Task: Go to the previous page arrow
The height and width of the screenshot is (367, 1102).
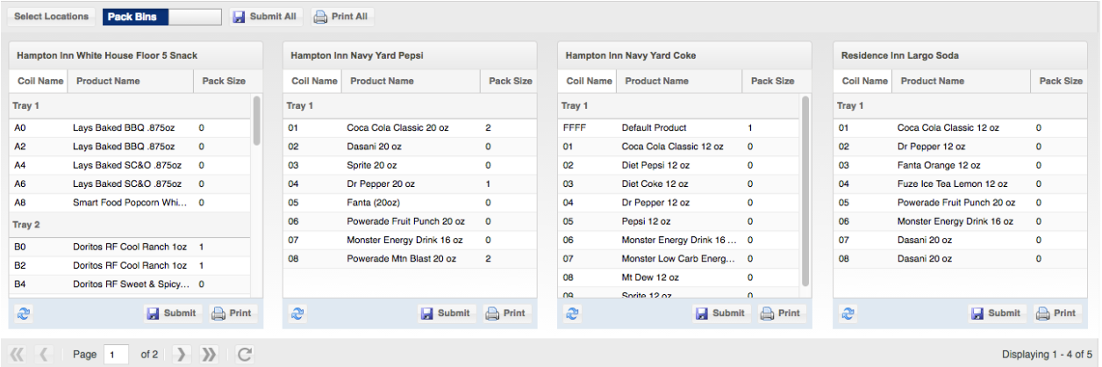Action: point(45,355)
